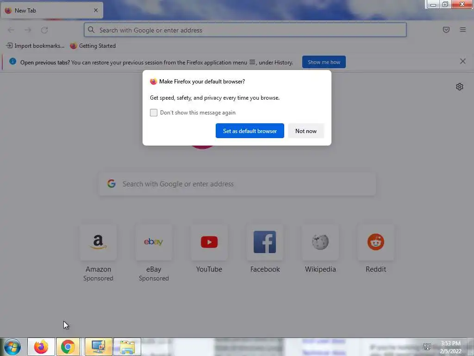Reload the page with the refresh icon
474x356 pixels.
44,30
